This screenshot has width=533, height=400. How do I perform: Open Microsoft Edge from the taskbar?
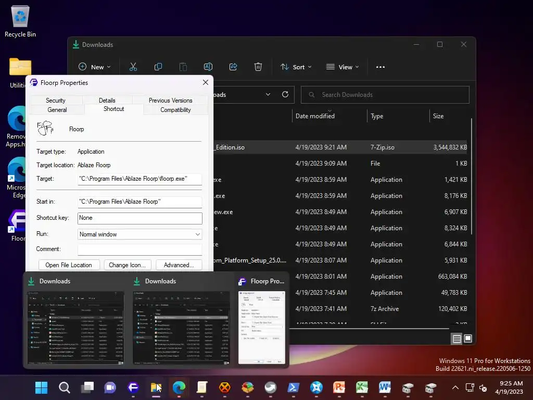tap(179, 387)
